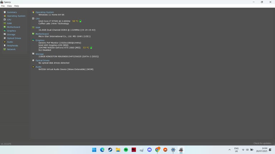Click the 16.0GB Dual-Channel DDR4 text line
Screen dimensions: 275x154
tap(67, 30)
